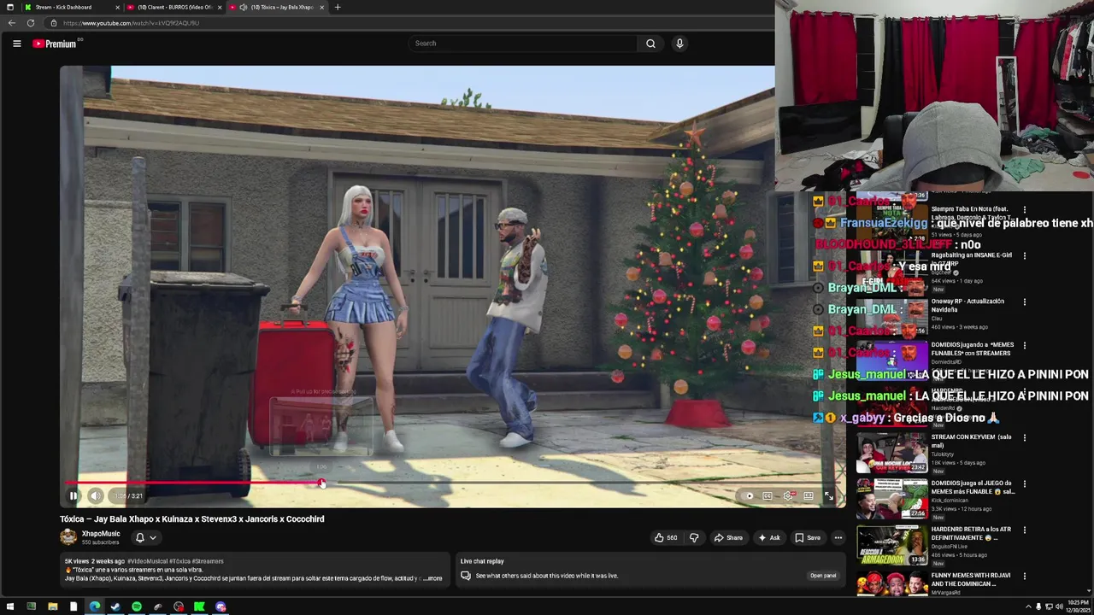
Task: Open options for FUNNY MEMES WITH RDJAVI
Action: [x=1025, y=576]
